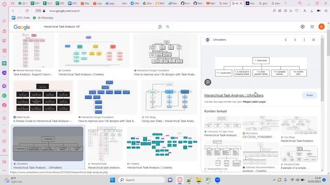Open the WhatsApp bookmark

[43, 18]
